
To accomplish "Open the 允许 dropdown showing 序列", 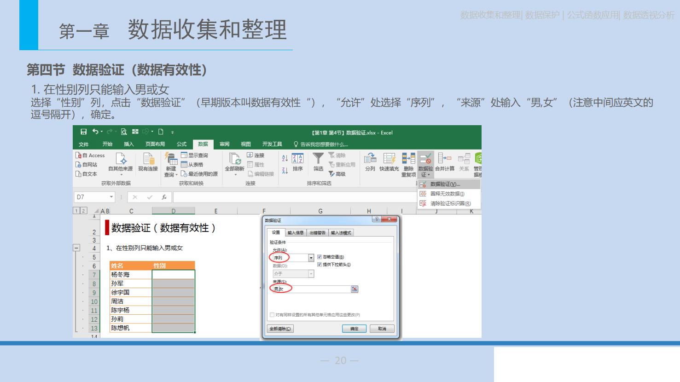I will [311, 258].
